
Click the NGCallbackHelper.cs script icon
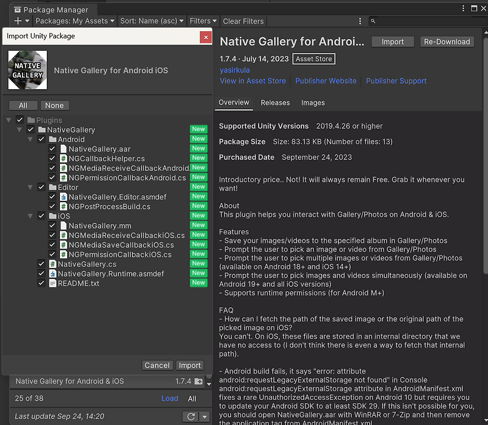pyautogui.click(x=63, y=159)
